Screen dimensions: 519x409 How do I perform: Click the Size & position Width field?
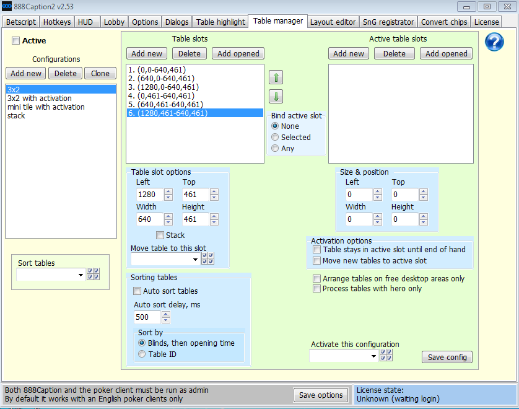point(359,219)
